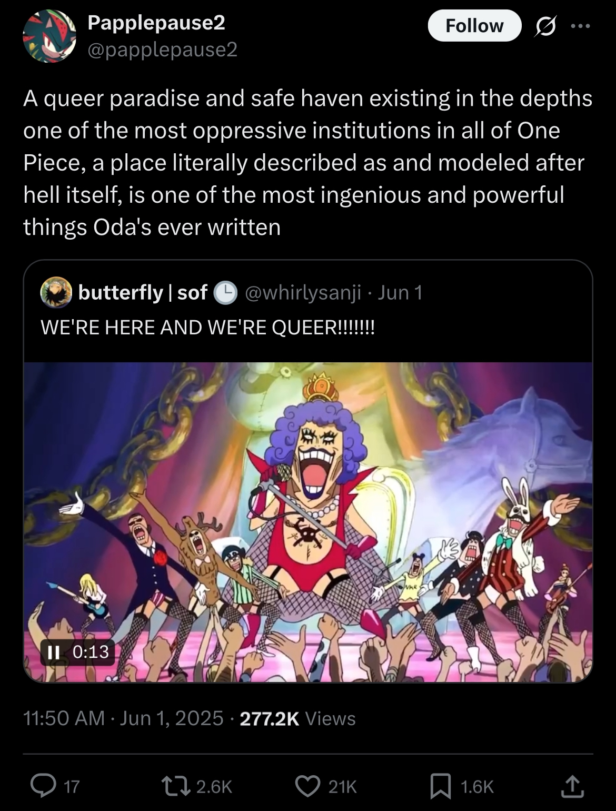Screen dimensions: 616x811
Task: Open the quoted tweet text WE'RE HERE
Action: coord(208,327)
